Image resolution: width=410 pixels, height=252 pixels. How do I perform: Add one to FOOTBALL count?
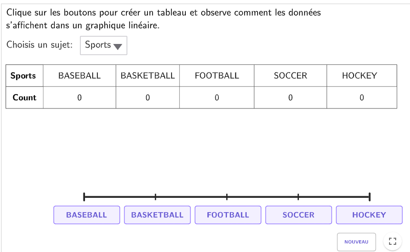pos(228,215)
